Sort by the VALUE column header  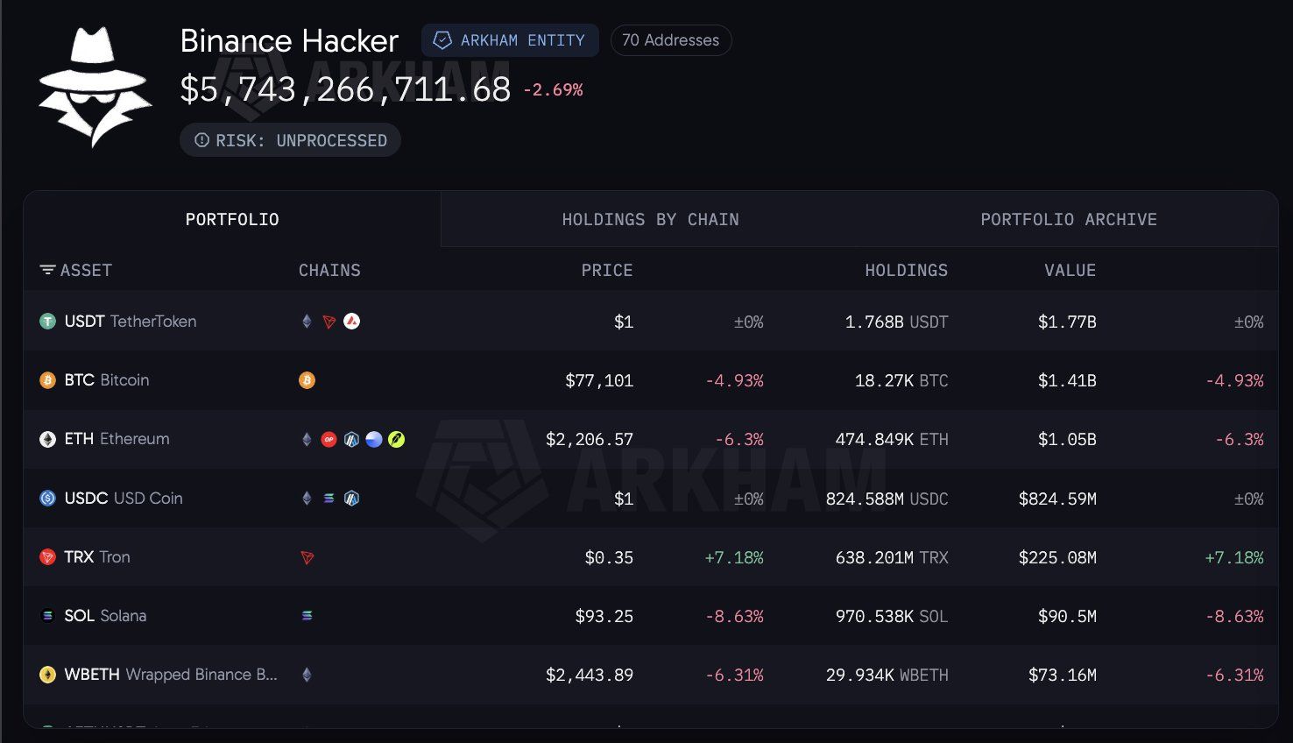tap(1070, 270)
